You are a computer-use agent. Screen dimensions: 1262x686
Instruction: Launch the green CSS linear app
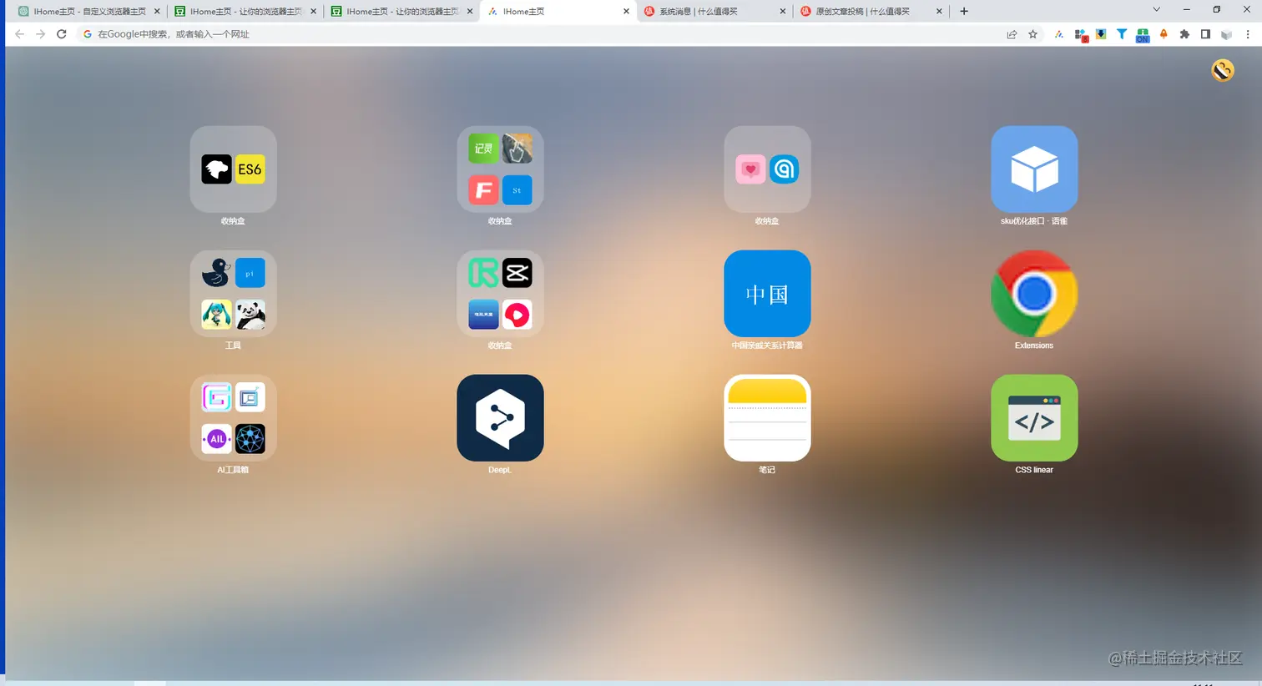tap(1034, 417)
